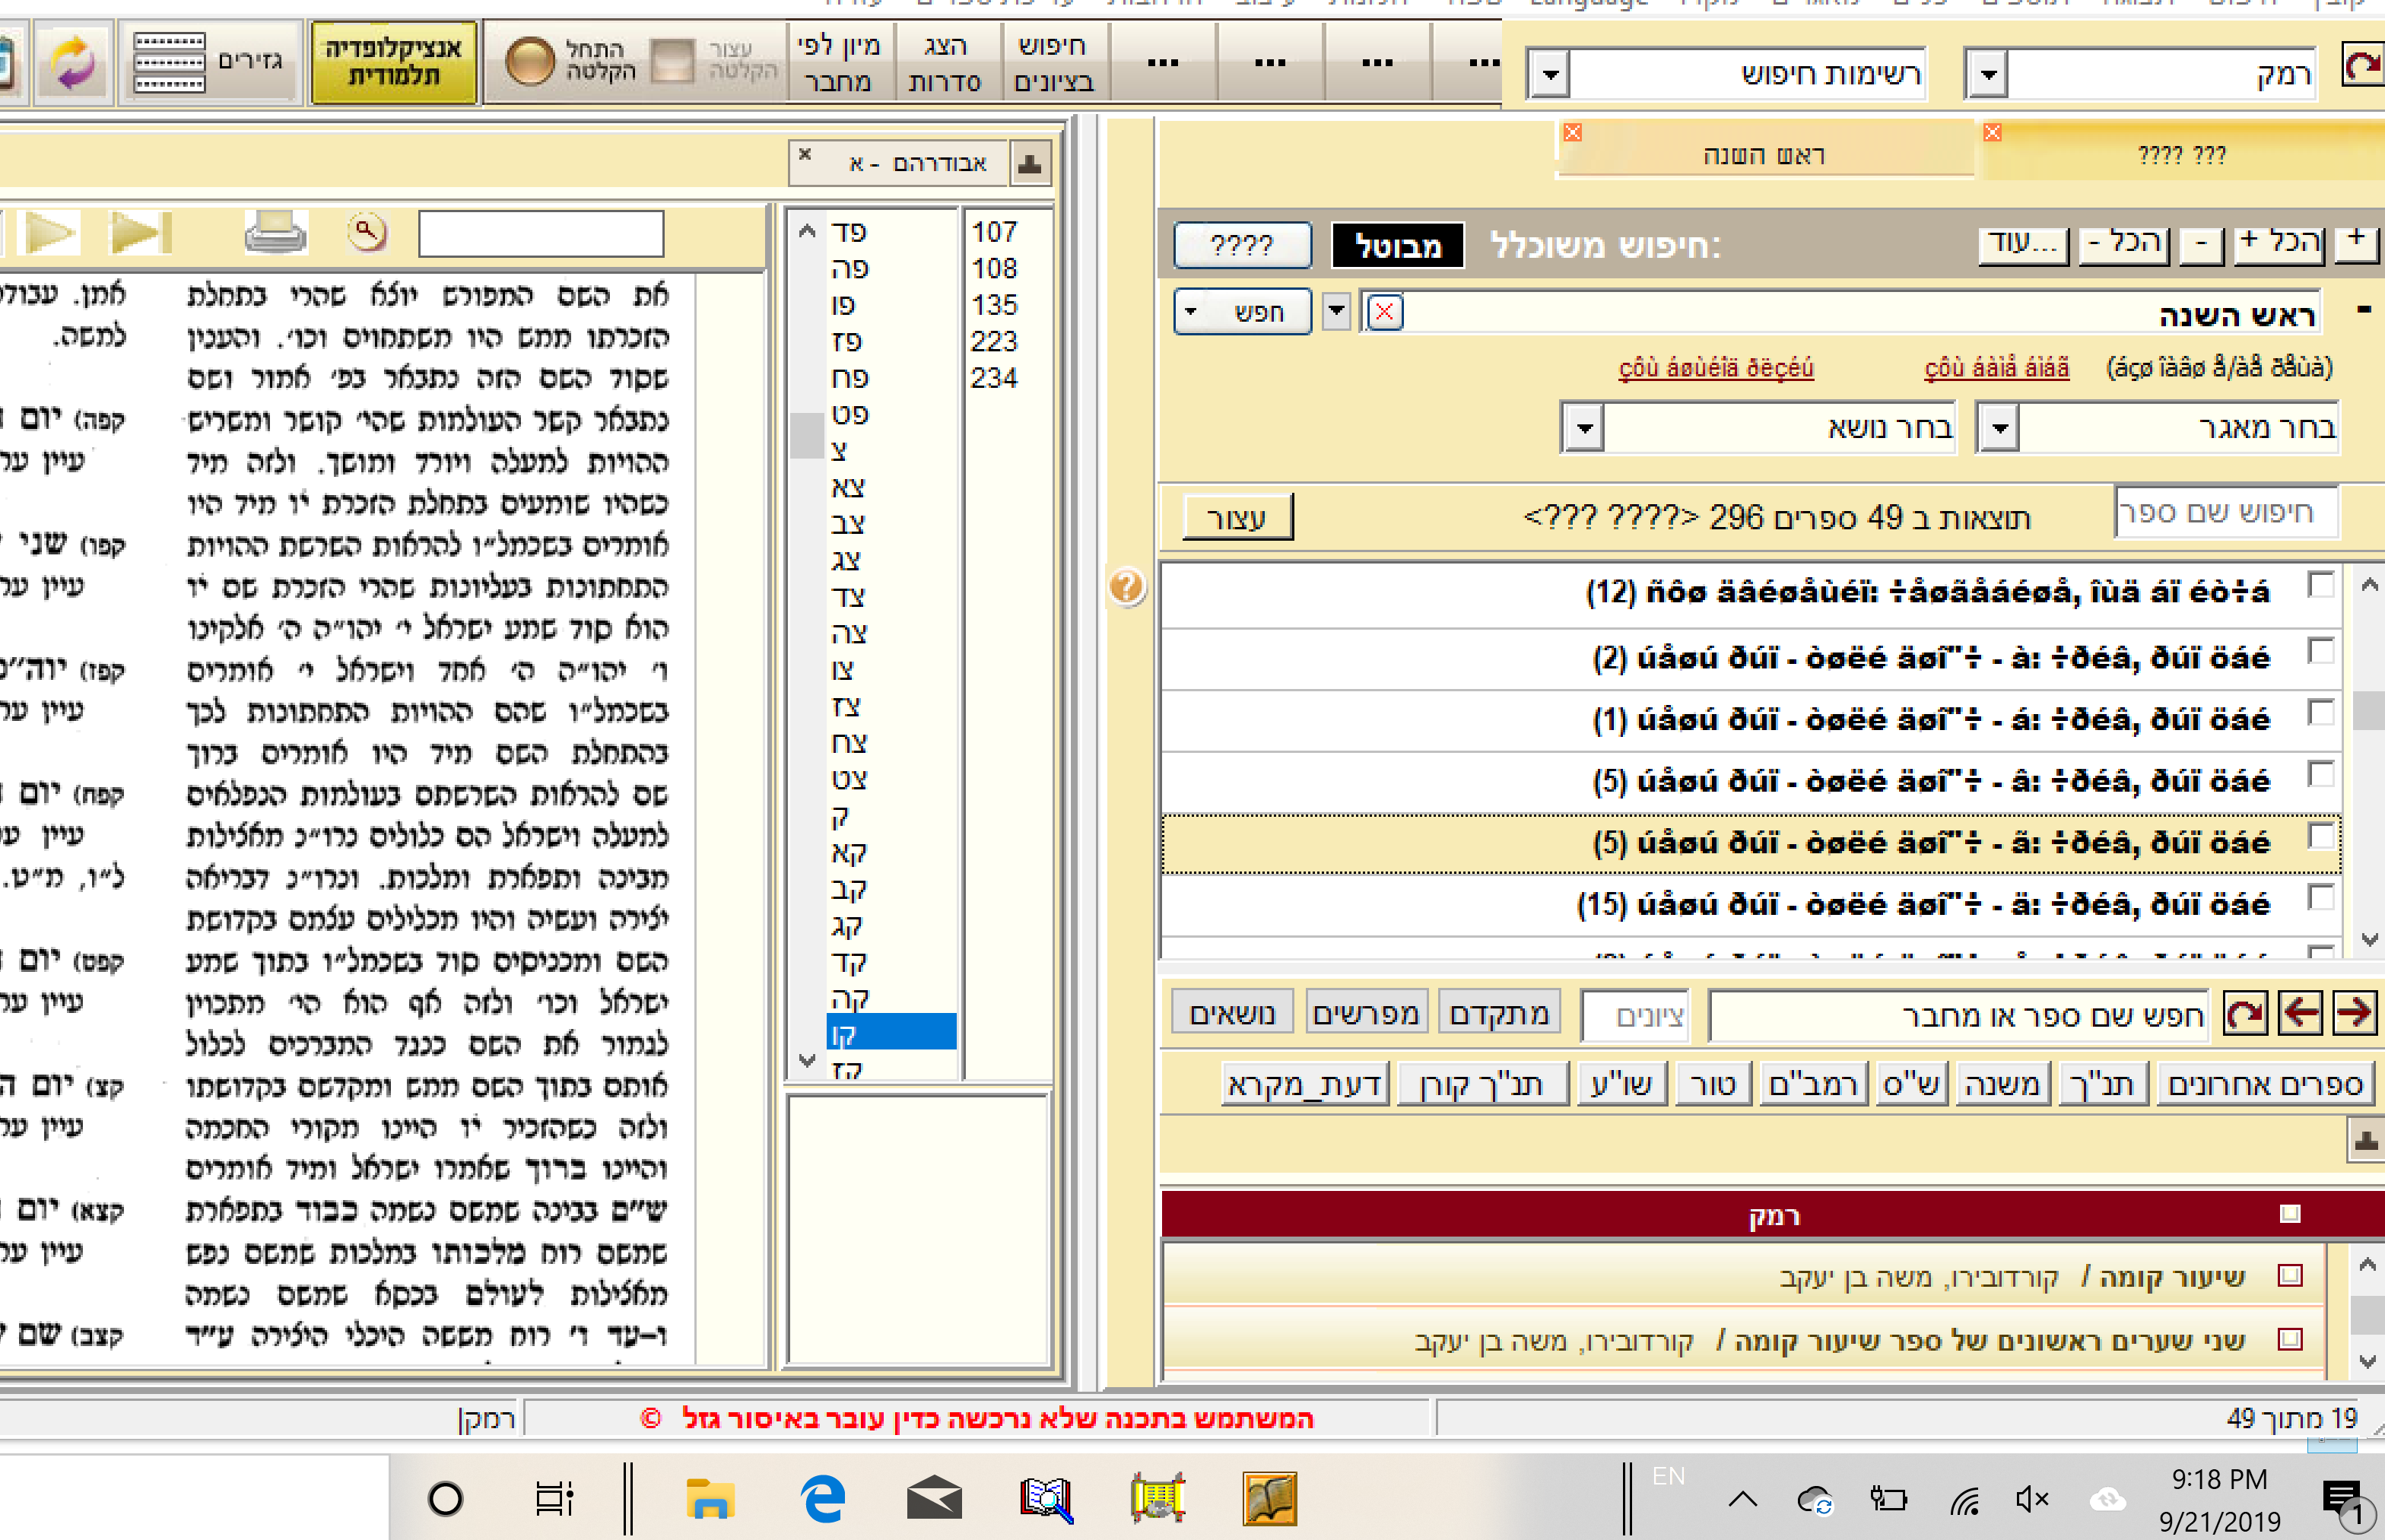Expand the רמק combo box dropdown

1988,74
